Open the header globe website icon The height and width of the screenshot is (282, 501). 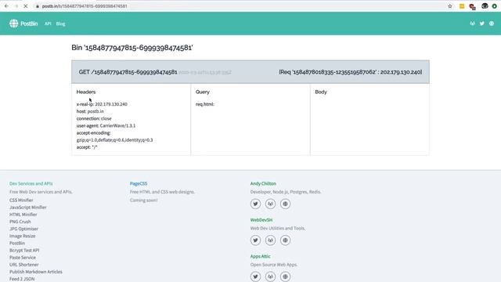(x=492, y=23)
